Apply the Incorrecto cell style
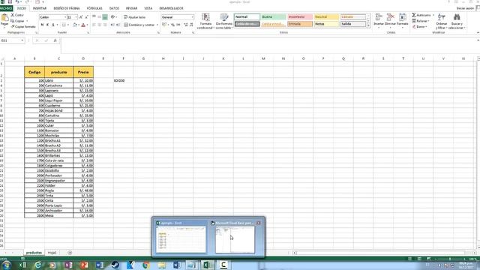Viewport: 480px width, 270px height. click(300, 16)
